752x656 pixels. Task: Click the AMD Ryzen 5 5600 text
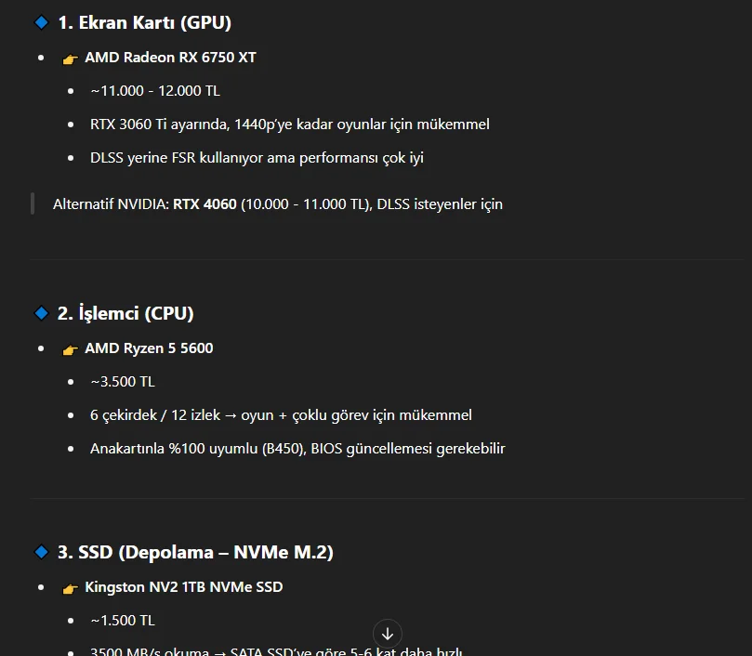(149, 348)
